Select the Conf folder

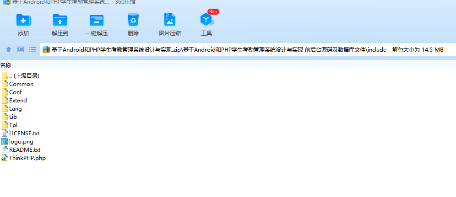pyautogui.click(x=11, y=92)
